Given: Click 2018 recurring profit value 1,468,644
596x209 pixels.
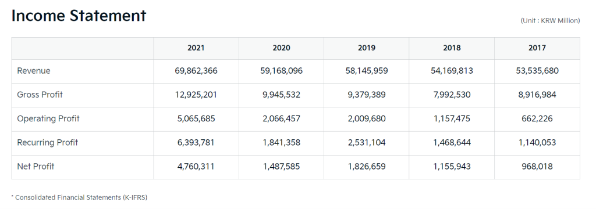Looking at the screenshot, I should click(452, 143).
